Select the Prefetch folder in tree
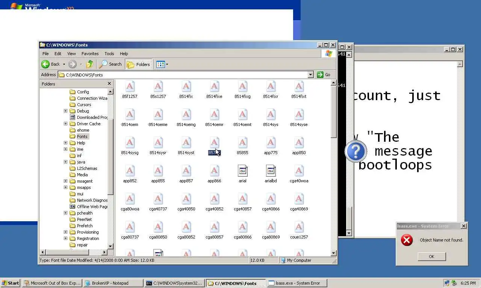 [x=82, y=226]
